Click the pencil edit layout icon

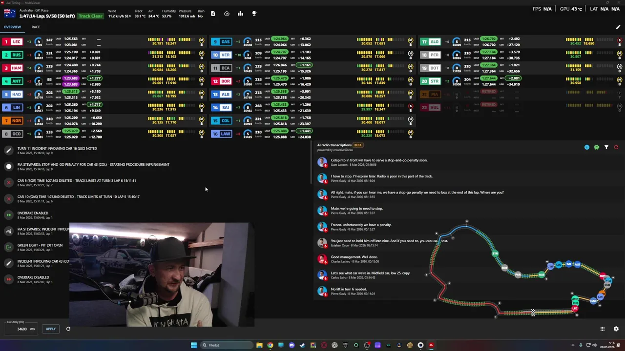[x=618, y=27]
